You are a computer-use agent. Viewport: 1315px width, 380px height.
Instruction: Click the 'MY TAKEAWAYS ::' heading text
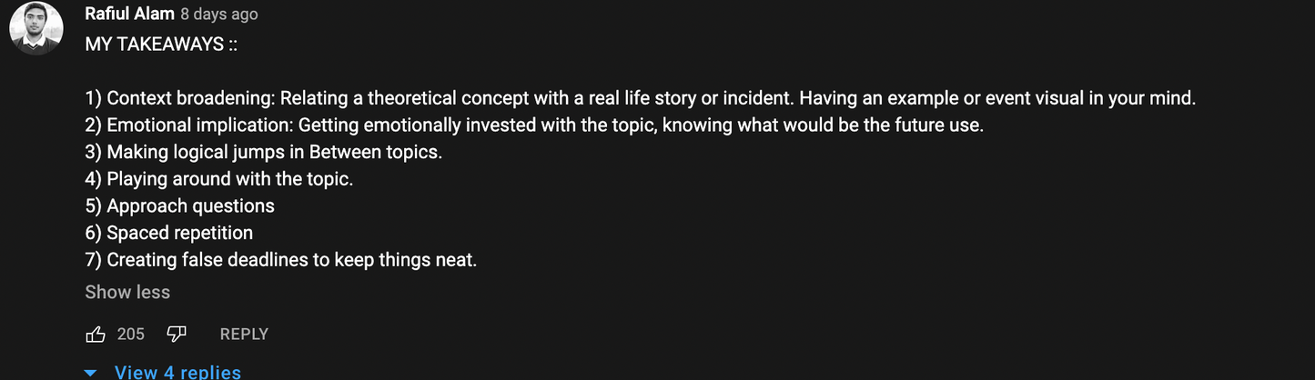(161, 44)
